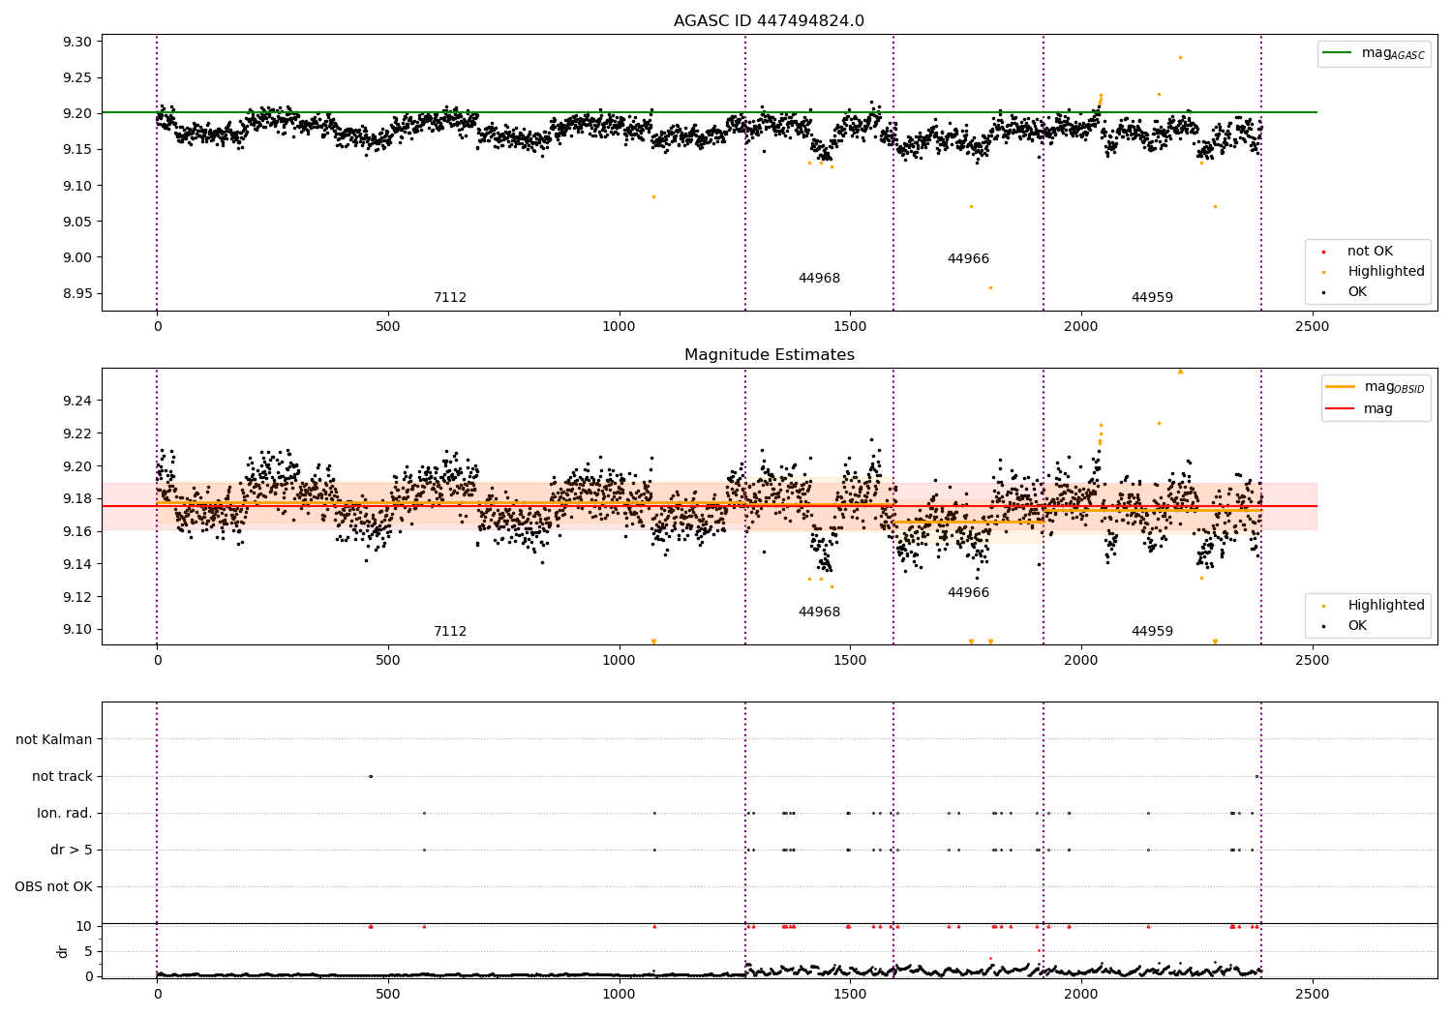Click the 'OBS not OK' axis label

tap(53, 887)
